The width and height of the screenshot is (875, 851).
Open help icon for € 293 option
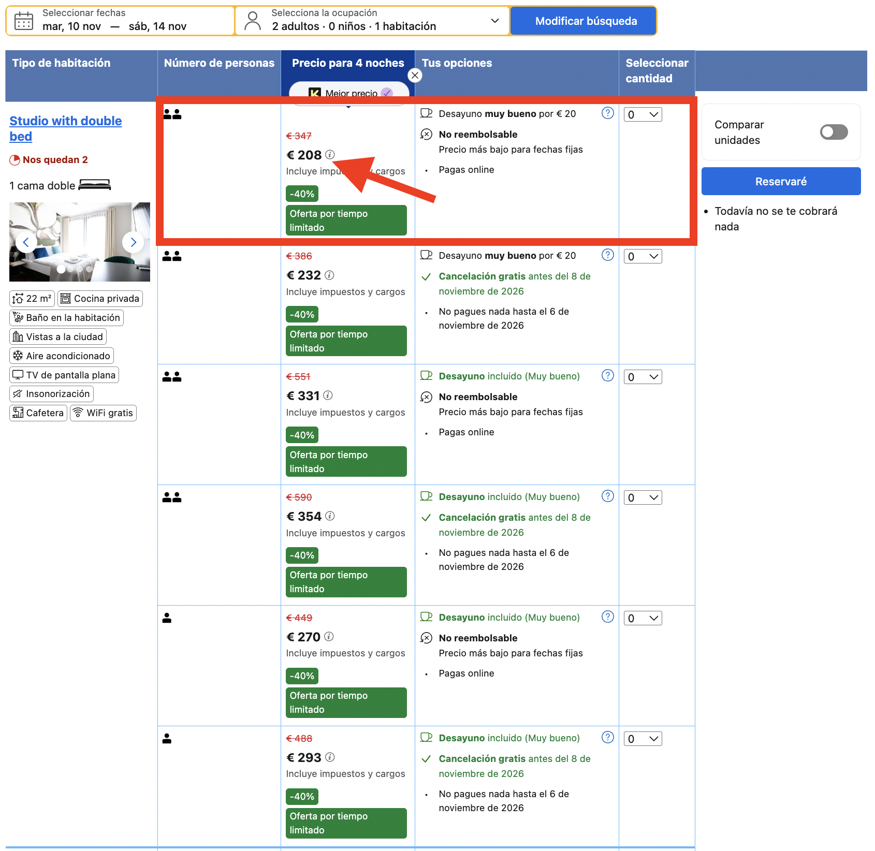click(x=608, y=737)
